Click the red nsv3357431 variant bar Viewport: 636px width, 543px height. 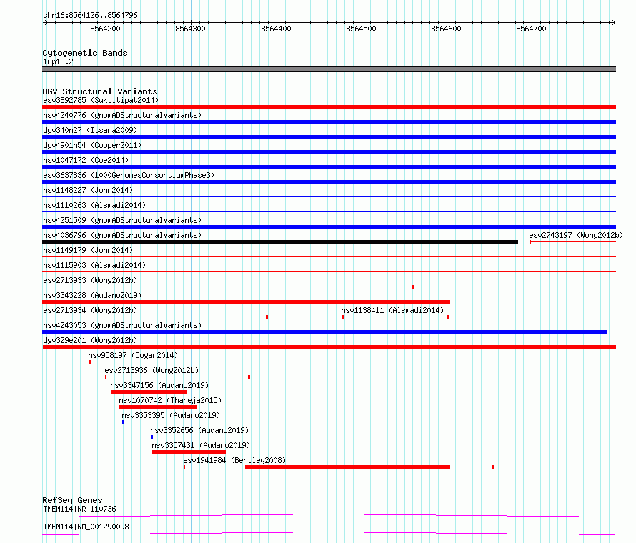(x=189, y=452)
